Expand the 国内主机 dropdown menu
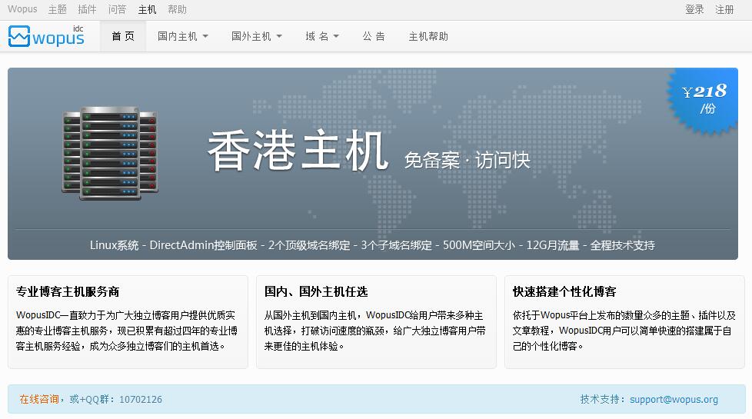The image size is (752, 419). [183, 36]
